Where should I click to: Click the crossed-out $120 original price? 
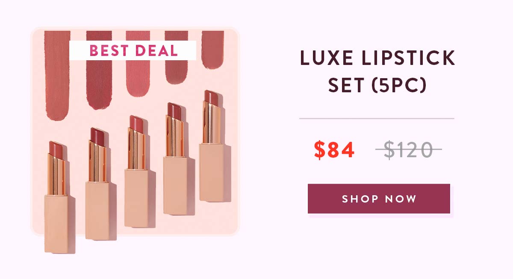[409, 150]
